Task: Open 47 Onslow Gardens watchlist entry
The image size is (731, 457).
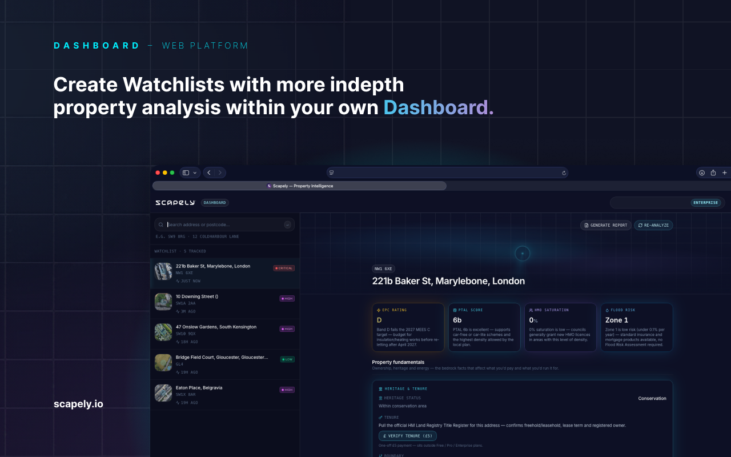Action: pyautogui.click(x=224, y=334)
